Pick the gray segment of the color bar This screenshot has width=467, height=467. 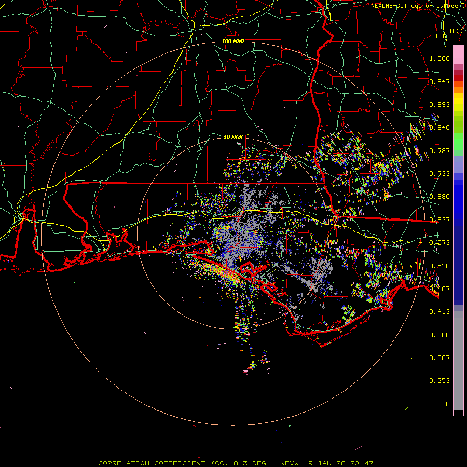(458, 361)
